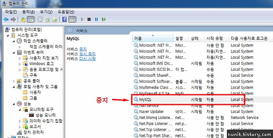The height and width of the screenshot is (138, 273).
Task: Expand the 보고서 tree node
Action: click(20, 127)
